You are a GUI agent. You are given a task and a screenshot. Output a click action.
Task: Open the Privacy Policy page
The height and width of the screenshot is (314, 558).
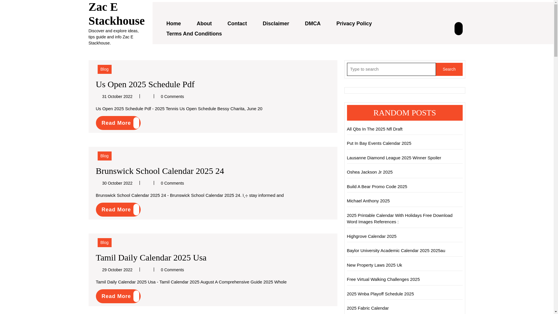point(354,24)
